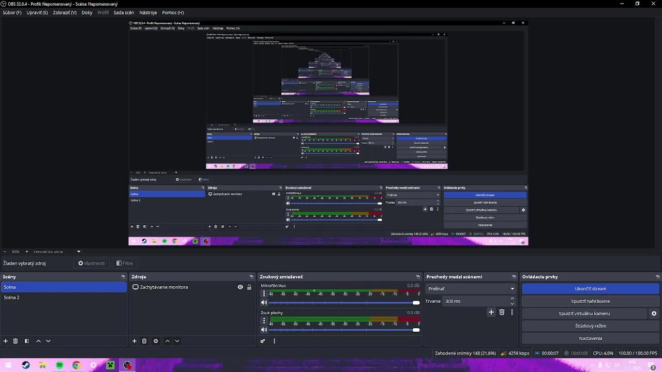The height and width of the screenshot is (372, 662).
Task: Remove selected source with trash icon in Zdroje
Action: click(x=144, y=341)
